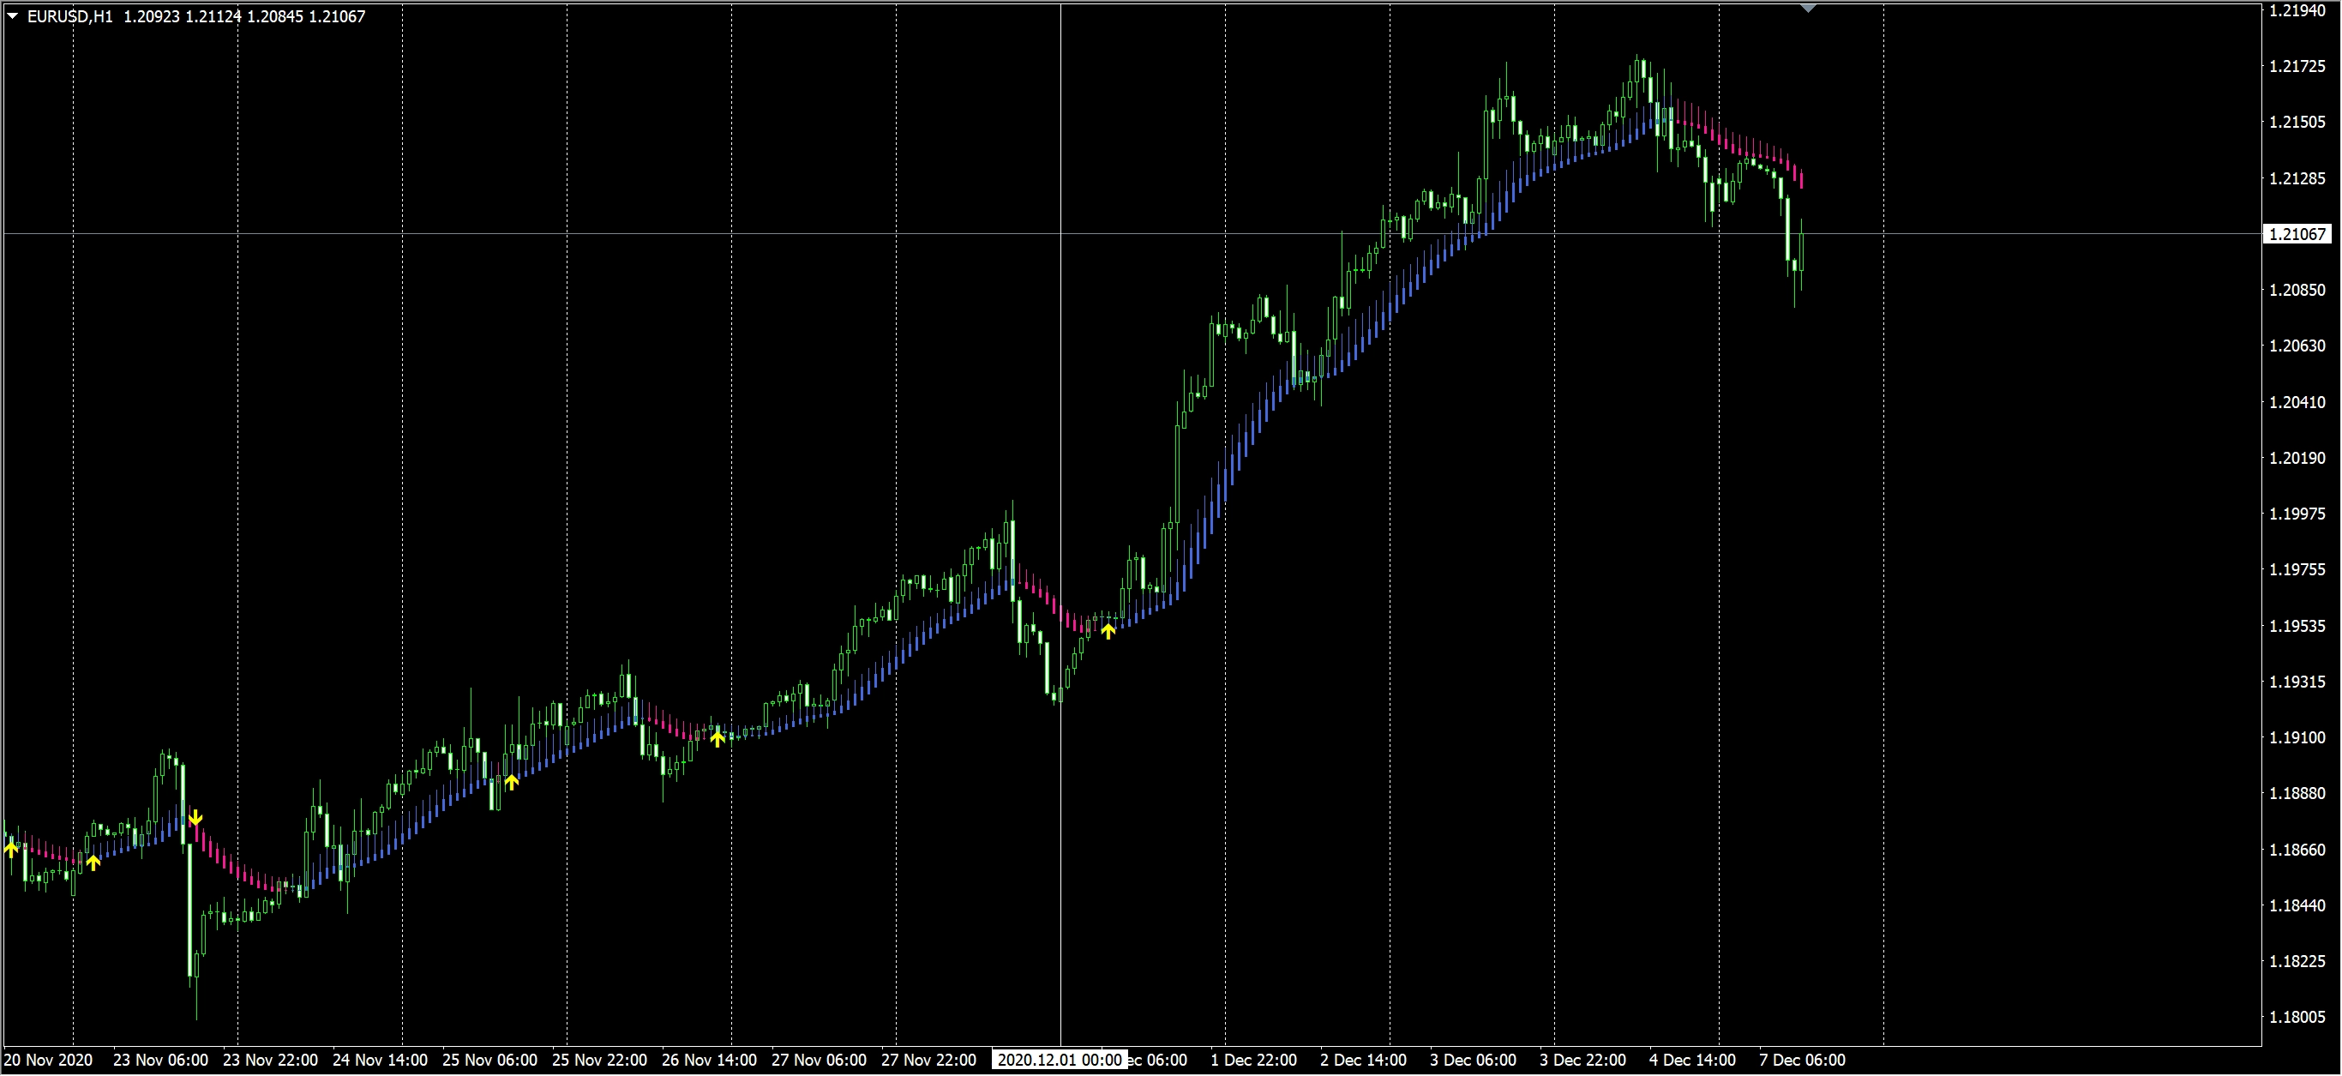Click the 24 Nov 14:00 time label
Screen dimensions: 2342x1076
coord(380,1060)
